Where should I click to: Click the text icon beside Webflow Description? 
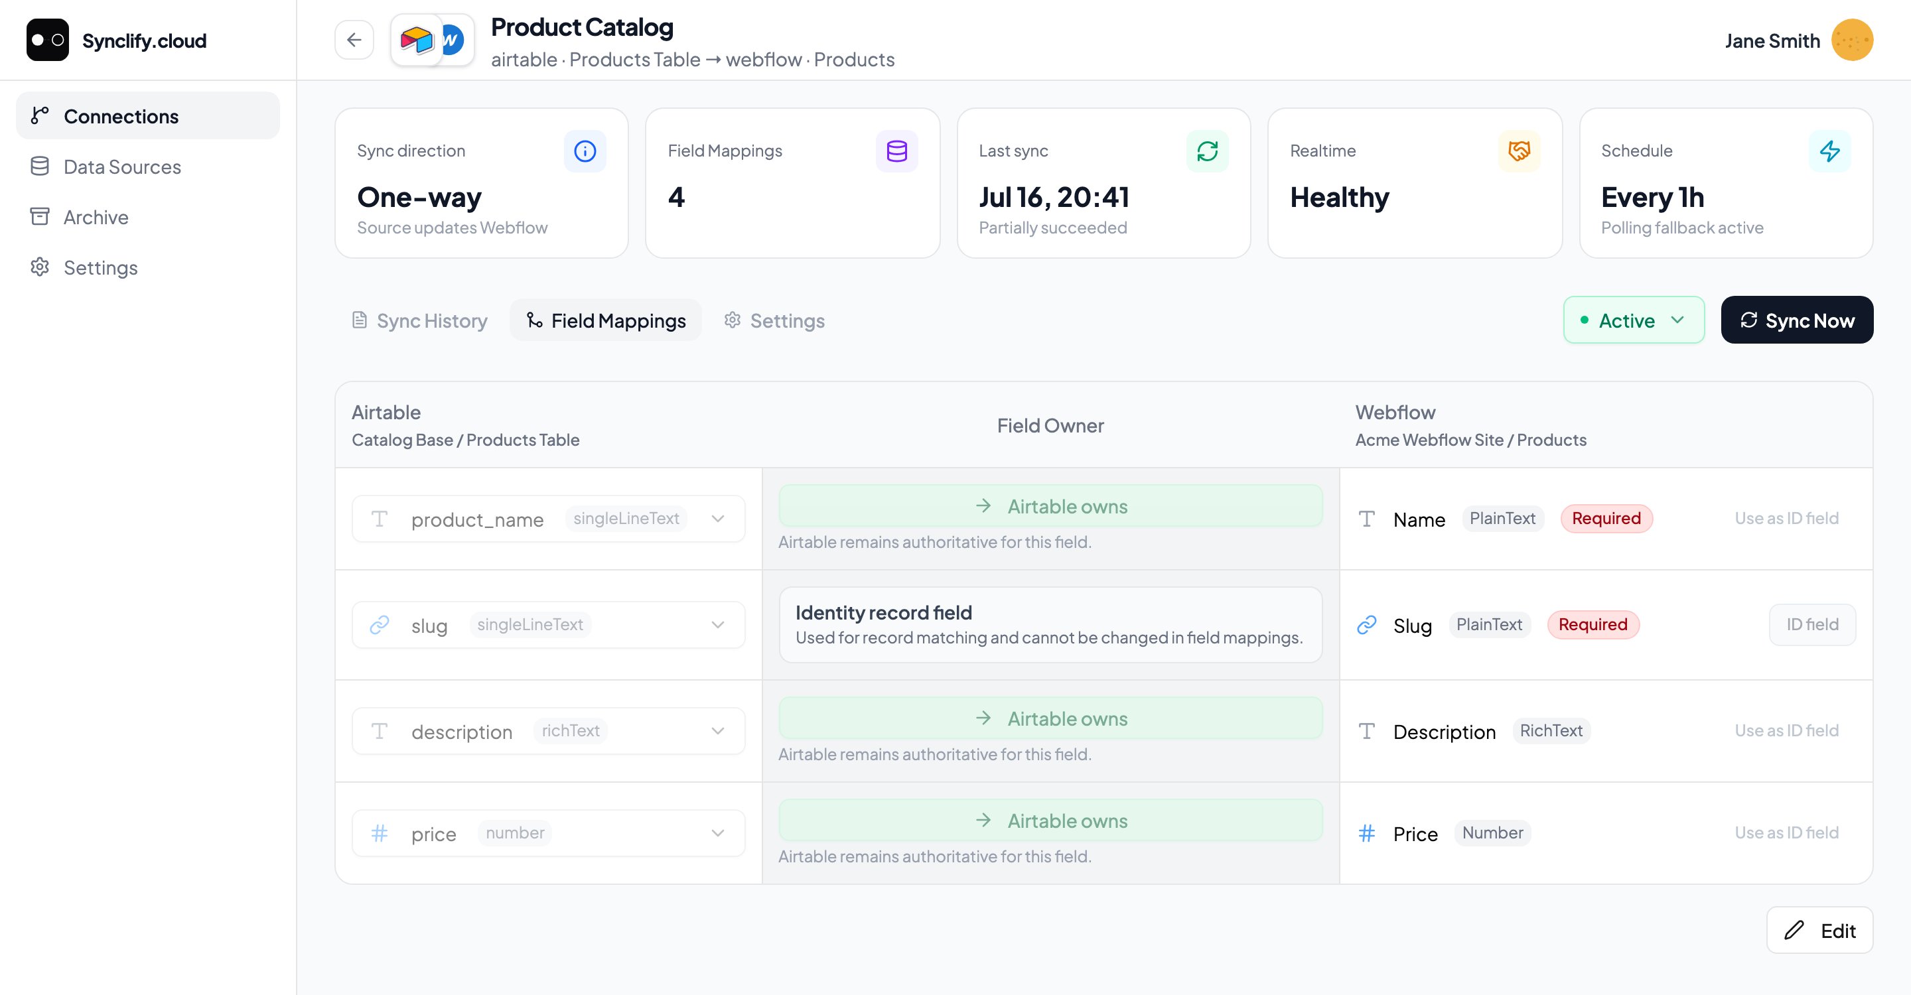pyautogui.click(x=1366, y=731)
